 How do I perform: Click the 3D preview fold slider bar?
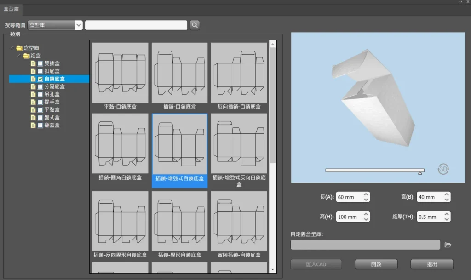[x=374, y=170]
